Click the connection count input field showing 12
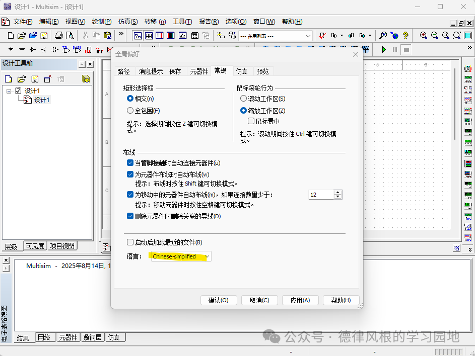Viewport: 475px width, 356px height. point(321,195)
